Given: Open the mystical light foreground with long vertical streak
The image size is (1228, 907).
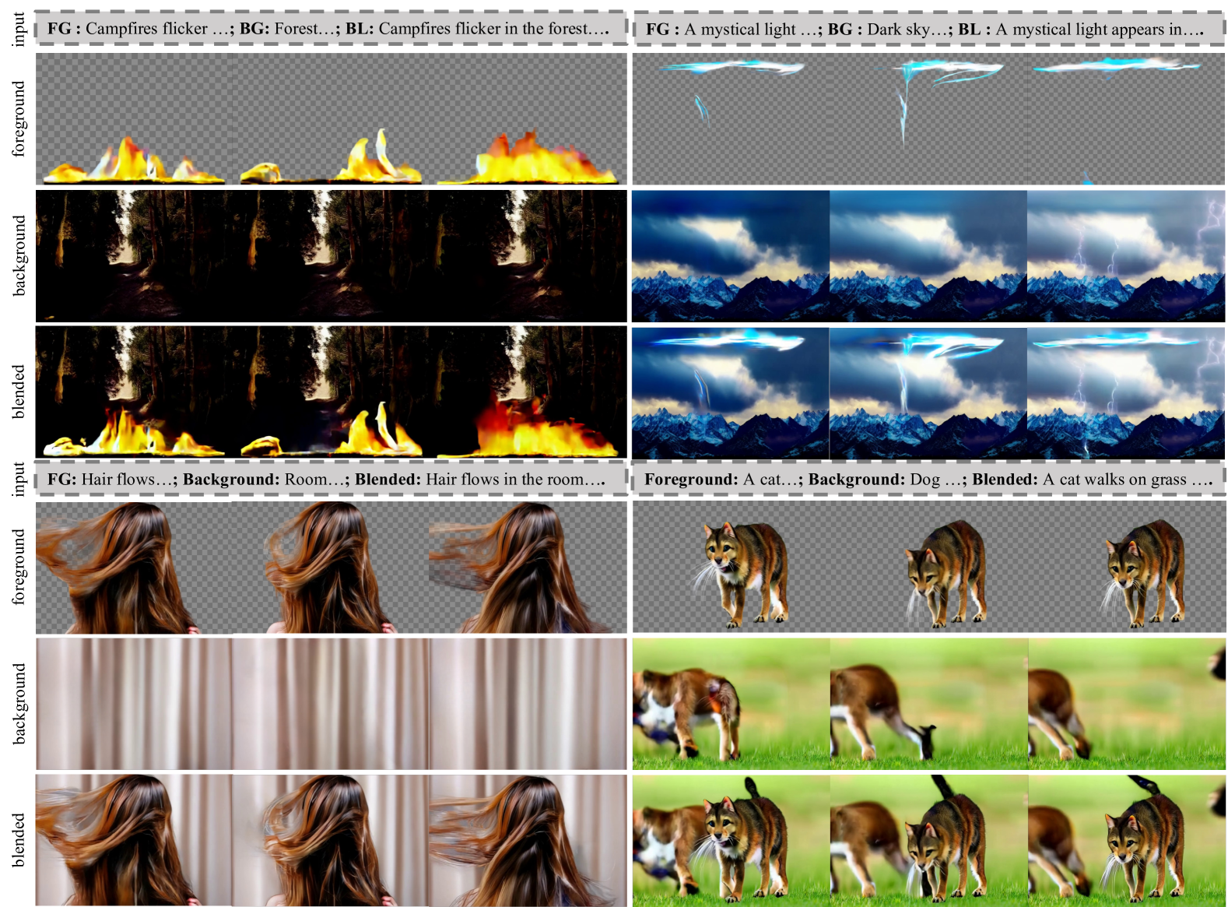Looking at the screenshot, I should coord(928,119).
